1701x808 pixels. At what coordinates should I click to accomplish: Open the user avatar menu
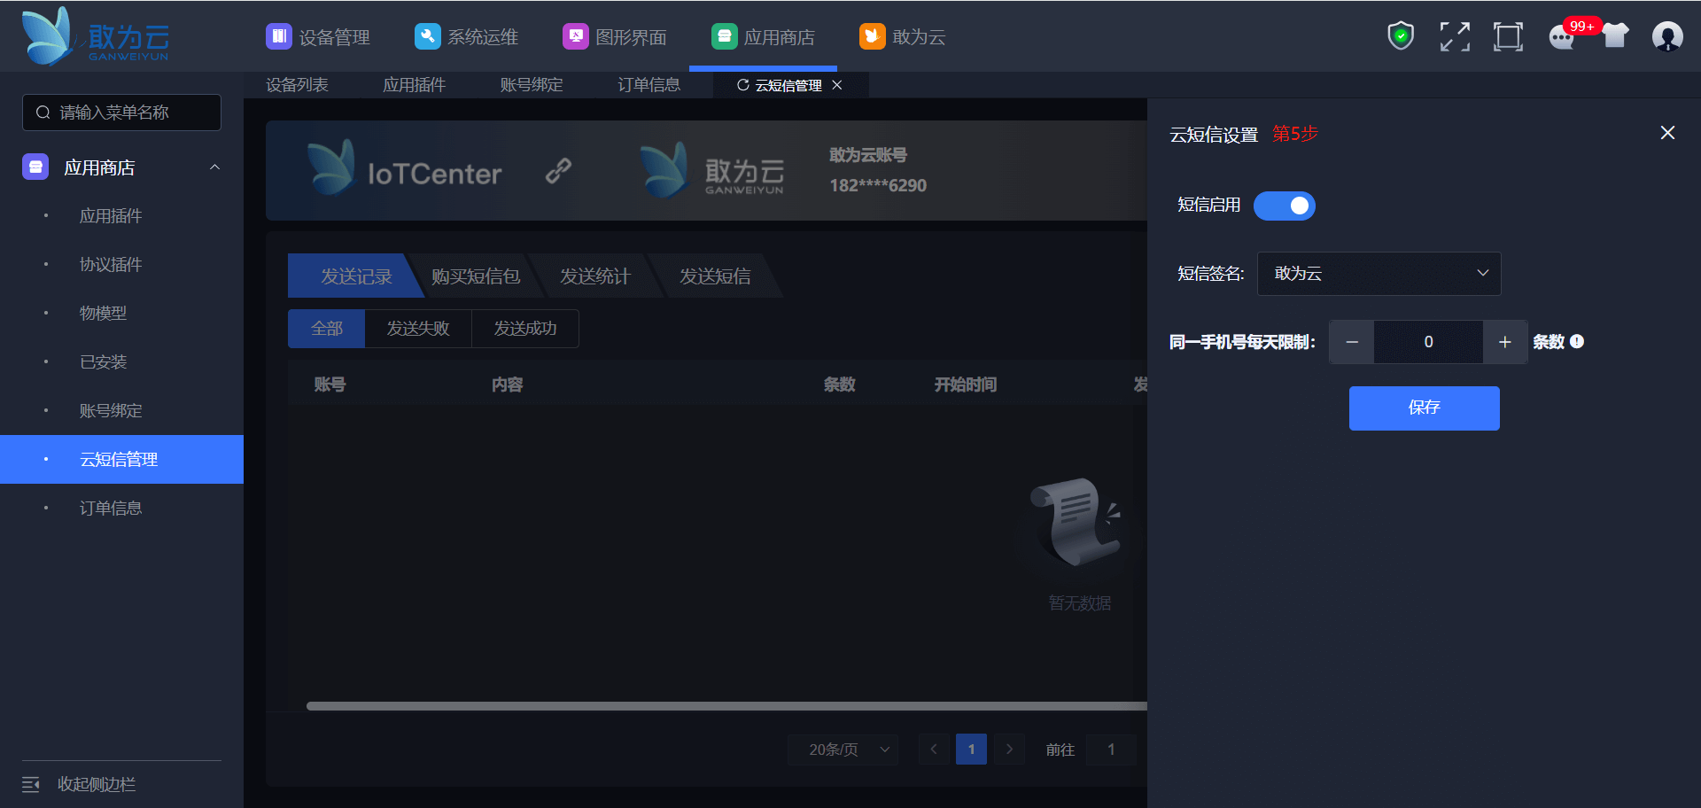click(1667, 36)
